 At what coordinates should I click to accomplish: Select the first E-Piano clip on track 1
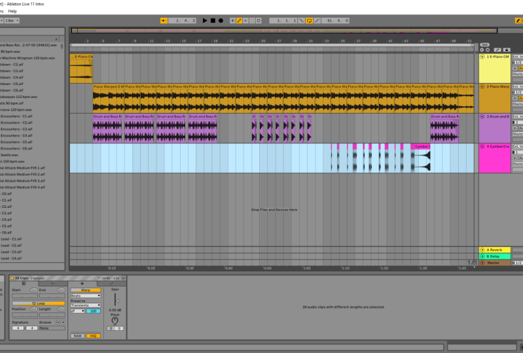[x=81, y=68]
